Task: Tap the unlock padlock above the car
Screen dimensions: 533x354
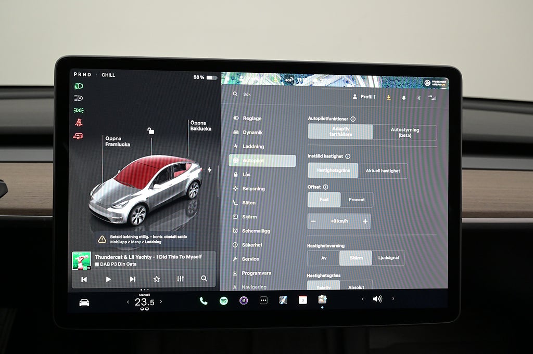Action: click(151, 131)
